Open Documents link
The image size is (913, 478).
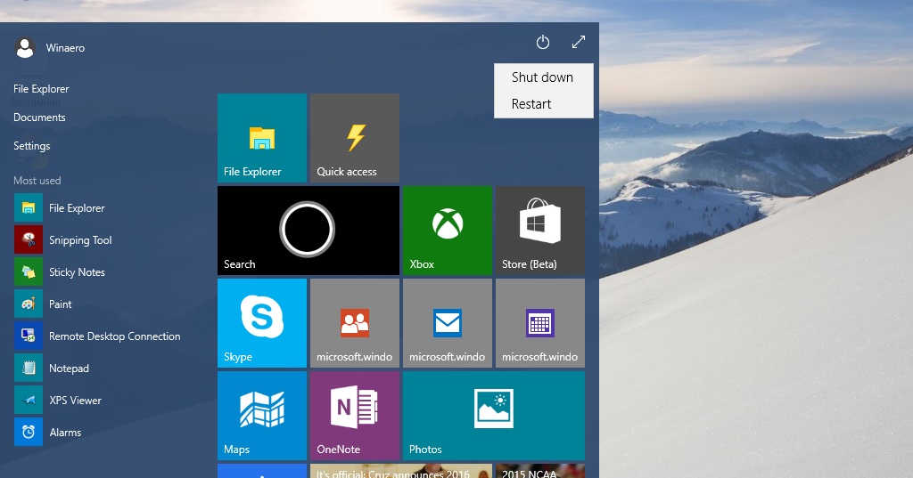tap(39, 117)
